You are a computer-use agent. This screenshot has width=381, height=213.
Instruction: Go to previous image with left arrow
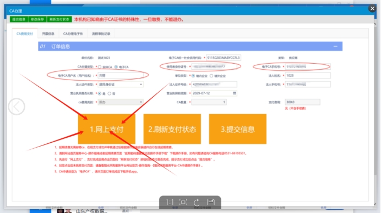tap(17, 107)
